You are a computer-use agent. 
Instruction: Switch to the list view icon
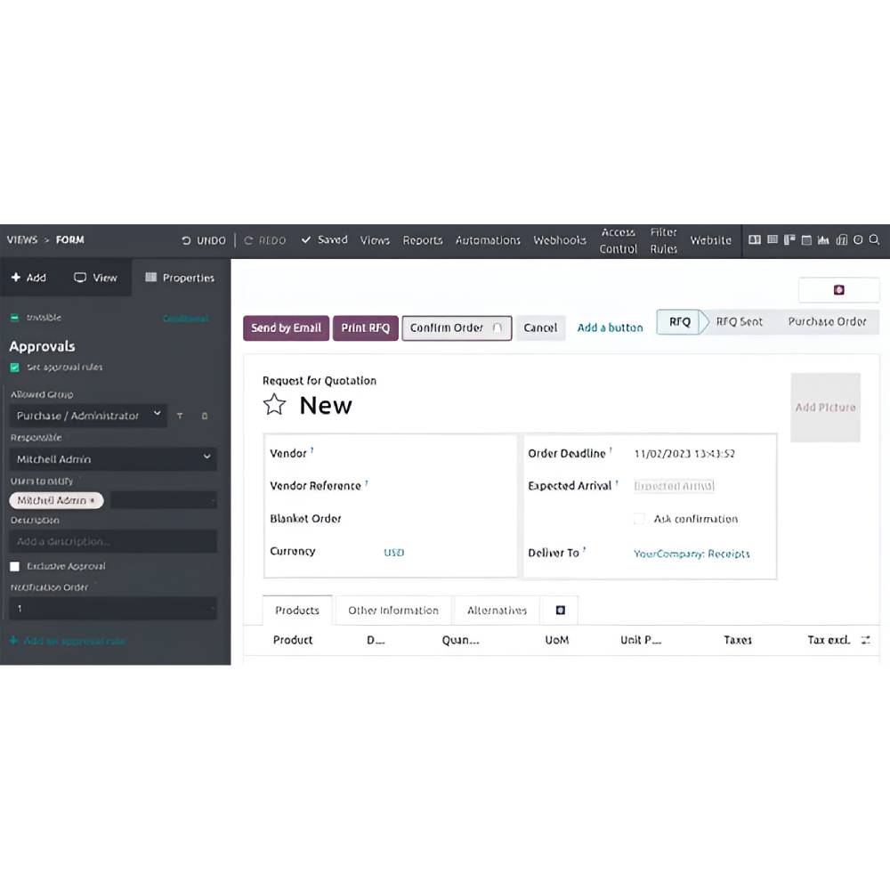(x=772, y=239)
